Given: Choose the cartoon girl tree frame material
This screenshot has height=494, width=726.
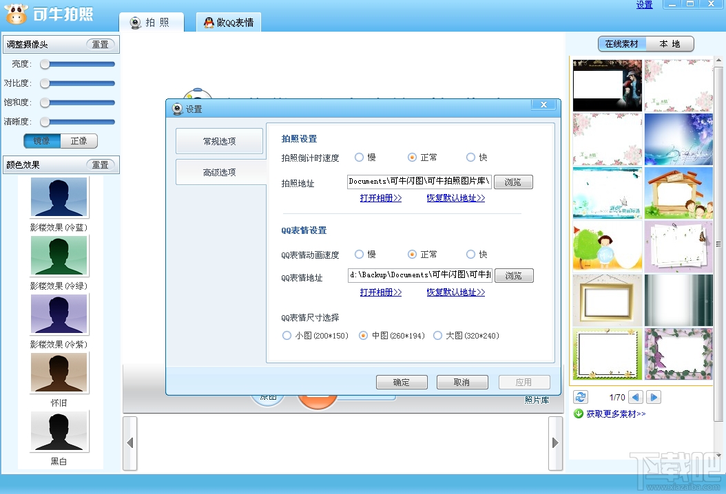Looking at the screenshot, I should coord(607,246).
